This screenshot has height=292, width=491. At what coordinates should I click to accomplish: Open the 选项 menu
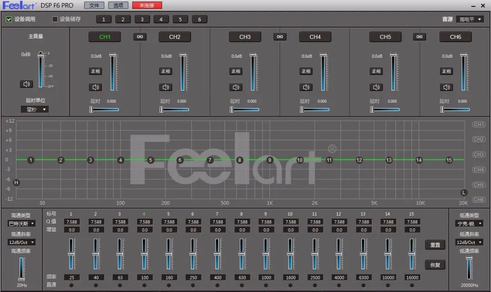tap(118, 5)
